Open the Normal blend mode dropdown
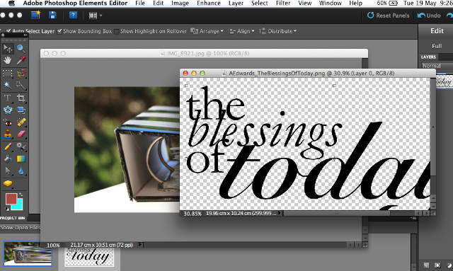This screenshot has height=271, width=453. (437, 66)
